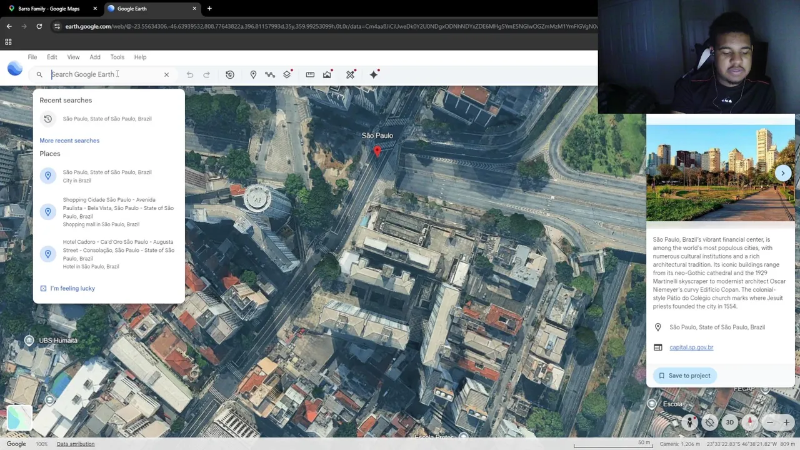Reload the page
This screenshot has width=800, height=450.
click(x=39, y=26)
